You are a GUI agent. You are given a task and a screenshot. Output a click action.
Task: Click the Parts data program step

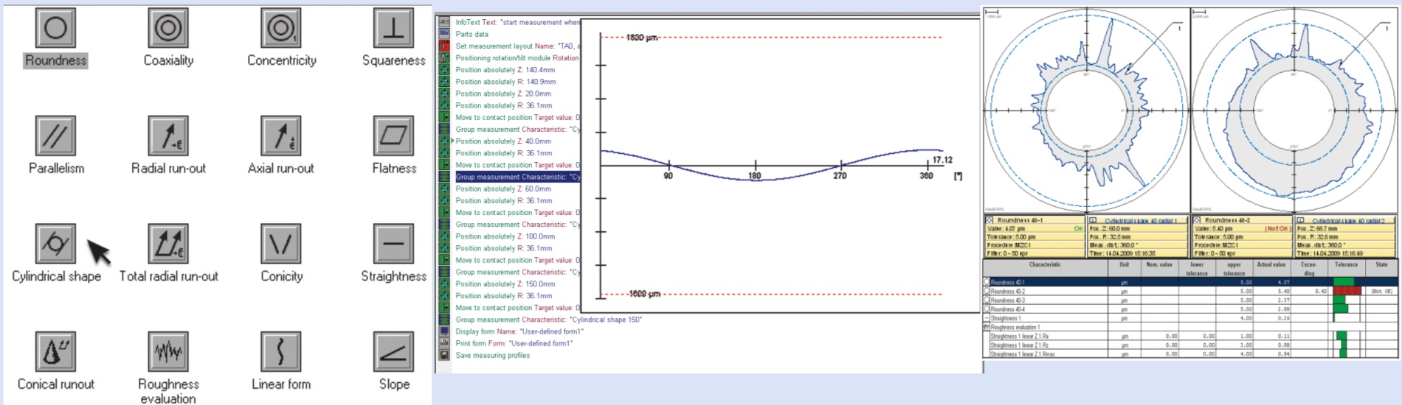[472, 34]
